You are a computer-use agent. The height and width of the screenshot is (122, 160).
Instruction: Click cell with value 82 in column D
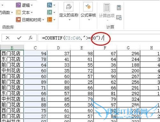59,116
